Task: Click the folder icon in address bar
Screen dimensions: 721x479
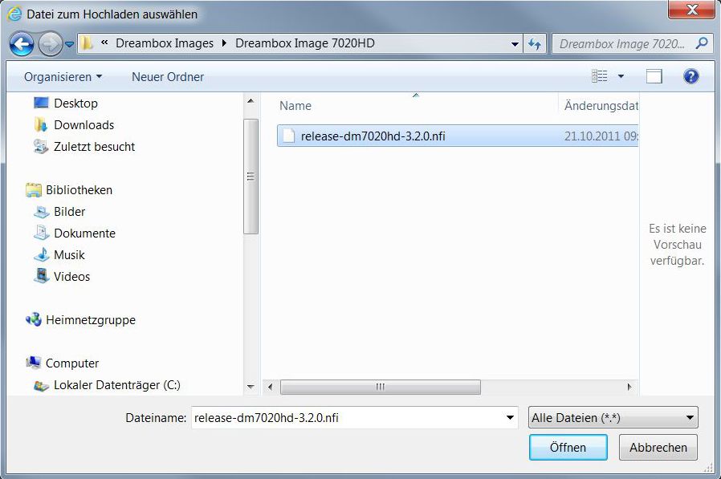Action: click(x=87, y=43)
